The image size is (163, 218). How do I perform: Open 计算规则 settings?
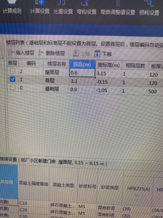coord(12,7)
